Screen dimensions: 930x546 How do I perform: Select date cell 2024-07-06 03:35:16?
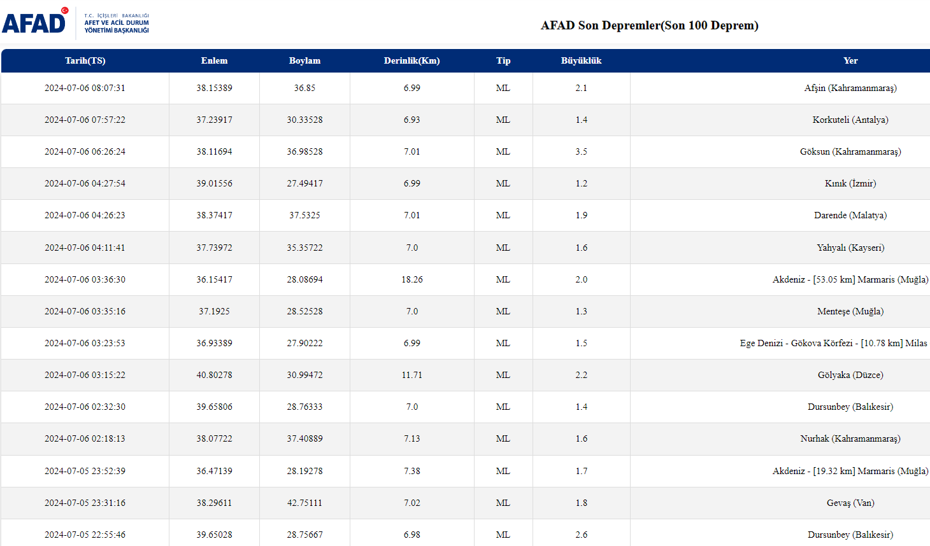tap(85, 311)
